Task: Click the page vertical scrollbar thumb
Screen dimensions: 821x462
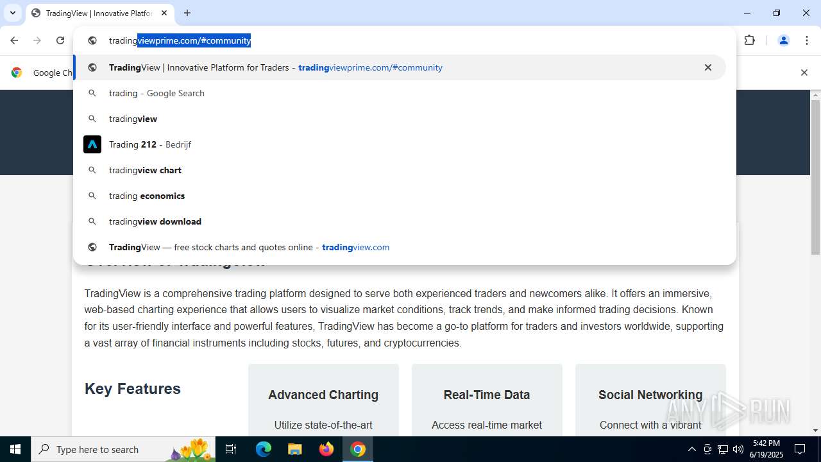Action: tap(815, 176)
